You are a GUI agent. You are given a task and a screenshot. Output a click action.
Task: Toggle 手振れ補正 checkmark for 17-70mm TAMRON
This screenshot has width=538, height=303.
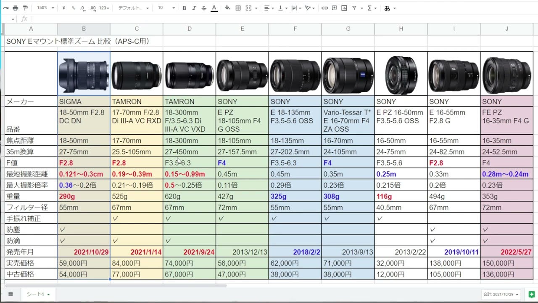[x=115, y=218]
